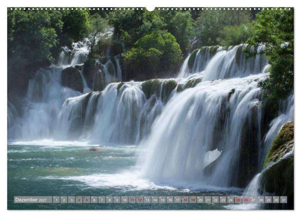The width and height of the screenshot is (301, 217).
Task: Choose day 17 in the strip
Action: [177, 200]
